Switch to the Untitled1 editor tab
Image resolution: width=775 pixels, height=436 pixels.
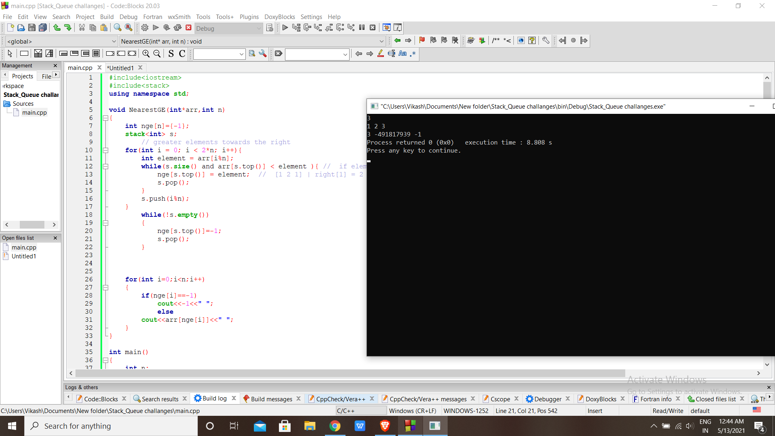121,68
